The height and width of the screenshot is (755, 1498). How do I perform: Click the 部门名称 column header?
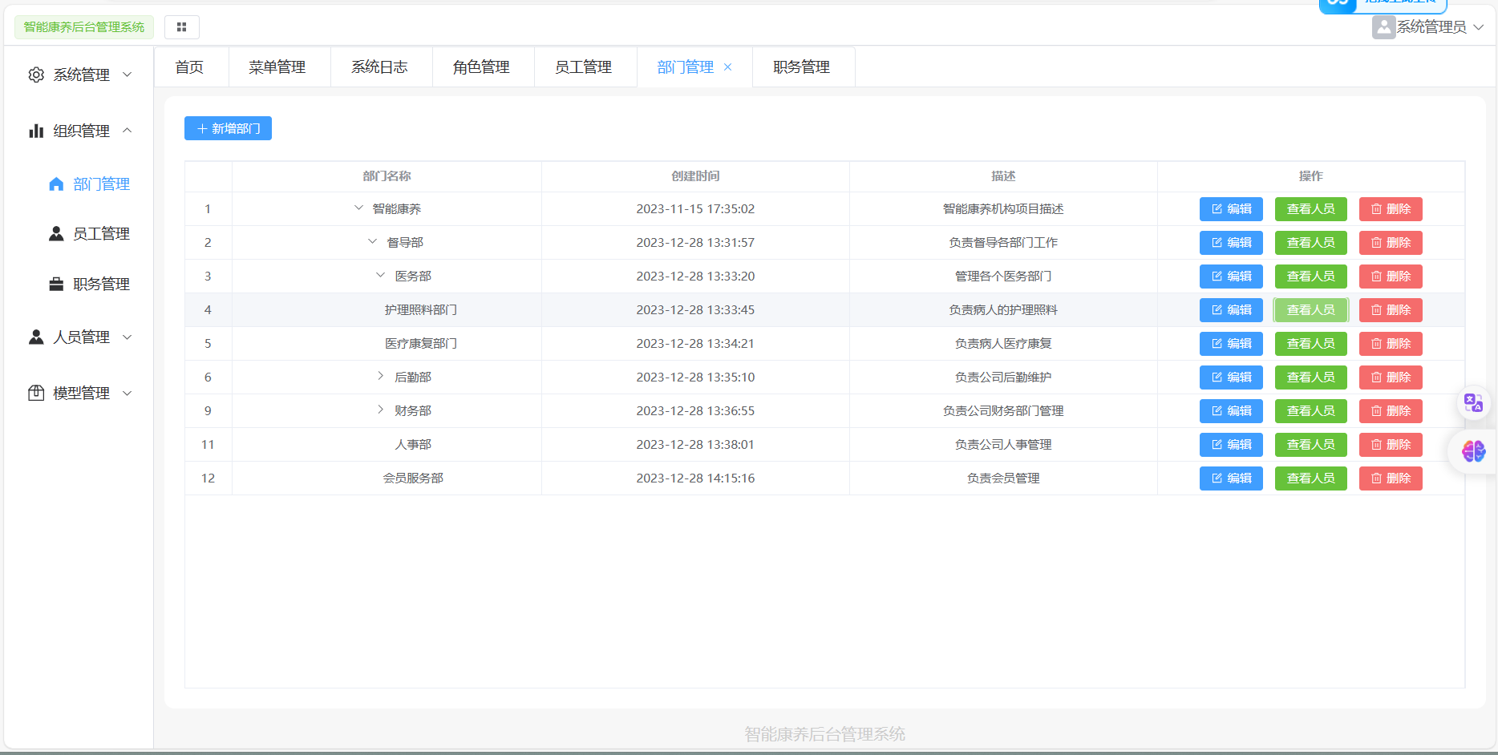tap(387, 176)
